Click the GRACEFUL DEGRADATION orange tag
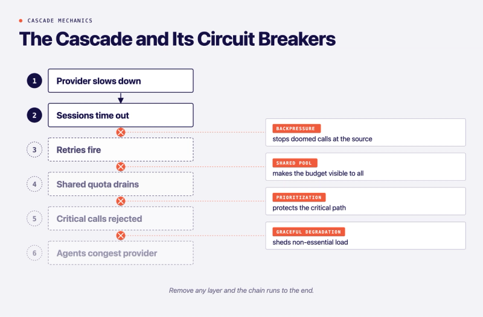 [x=309, y=232]
